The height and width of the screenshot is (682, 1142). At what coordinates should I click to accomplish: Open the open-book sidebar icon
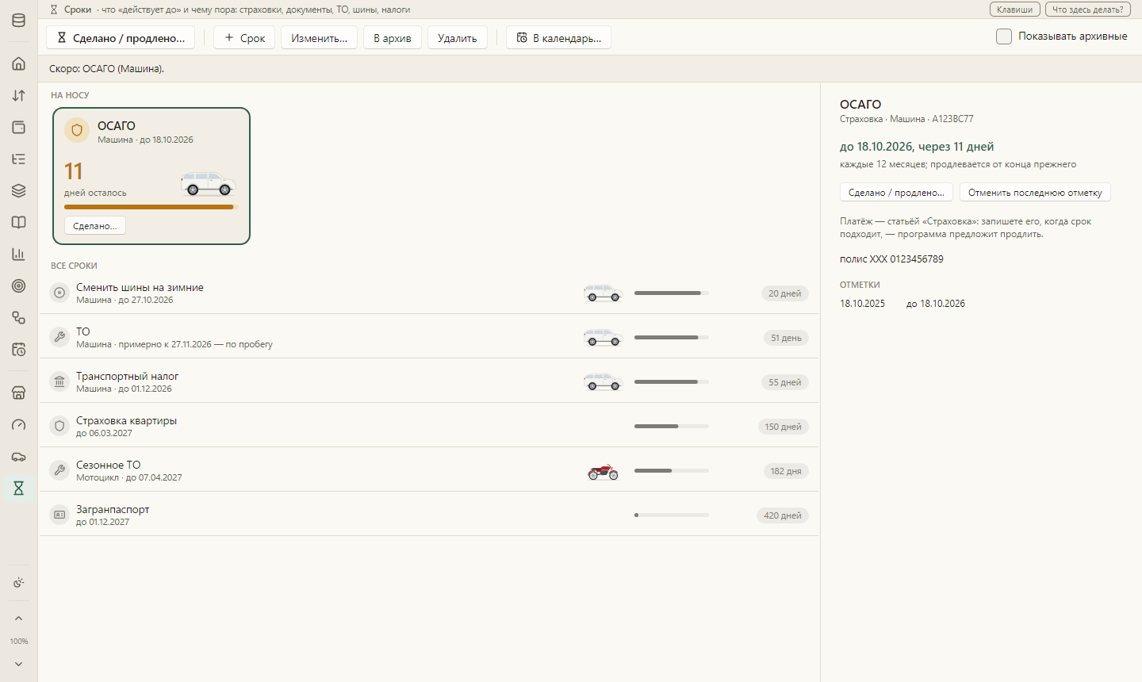click(x=19, y=222)
